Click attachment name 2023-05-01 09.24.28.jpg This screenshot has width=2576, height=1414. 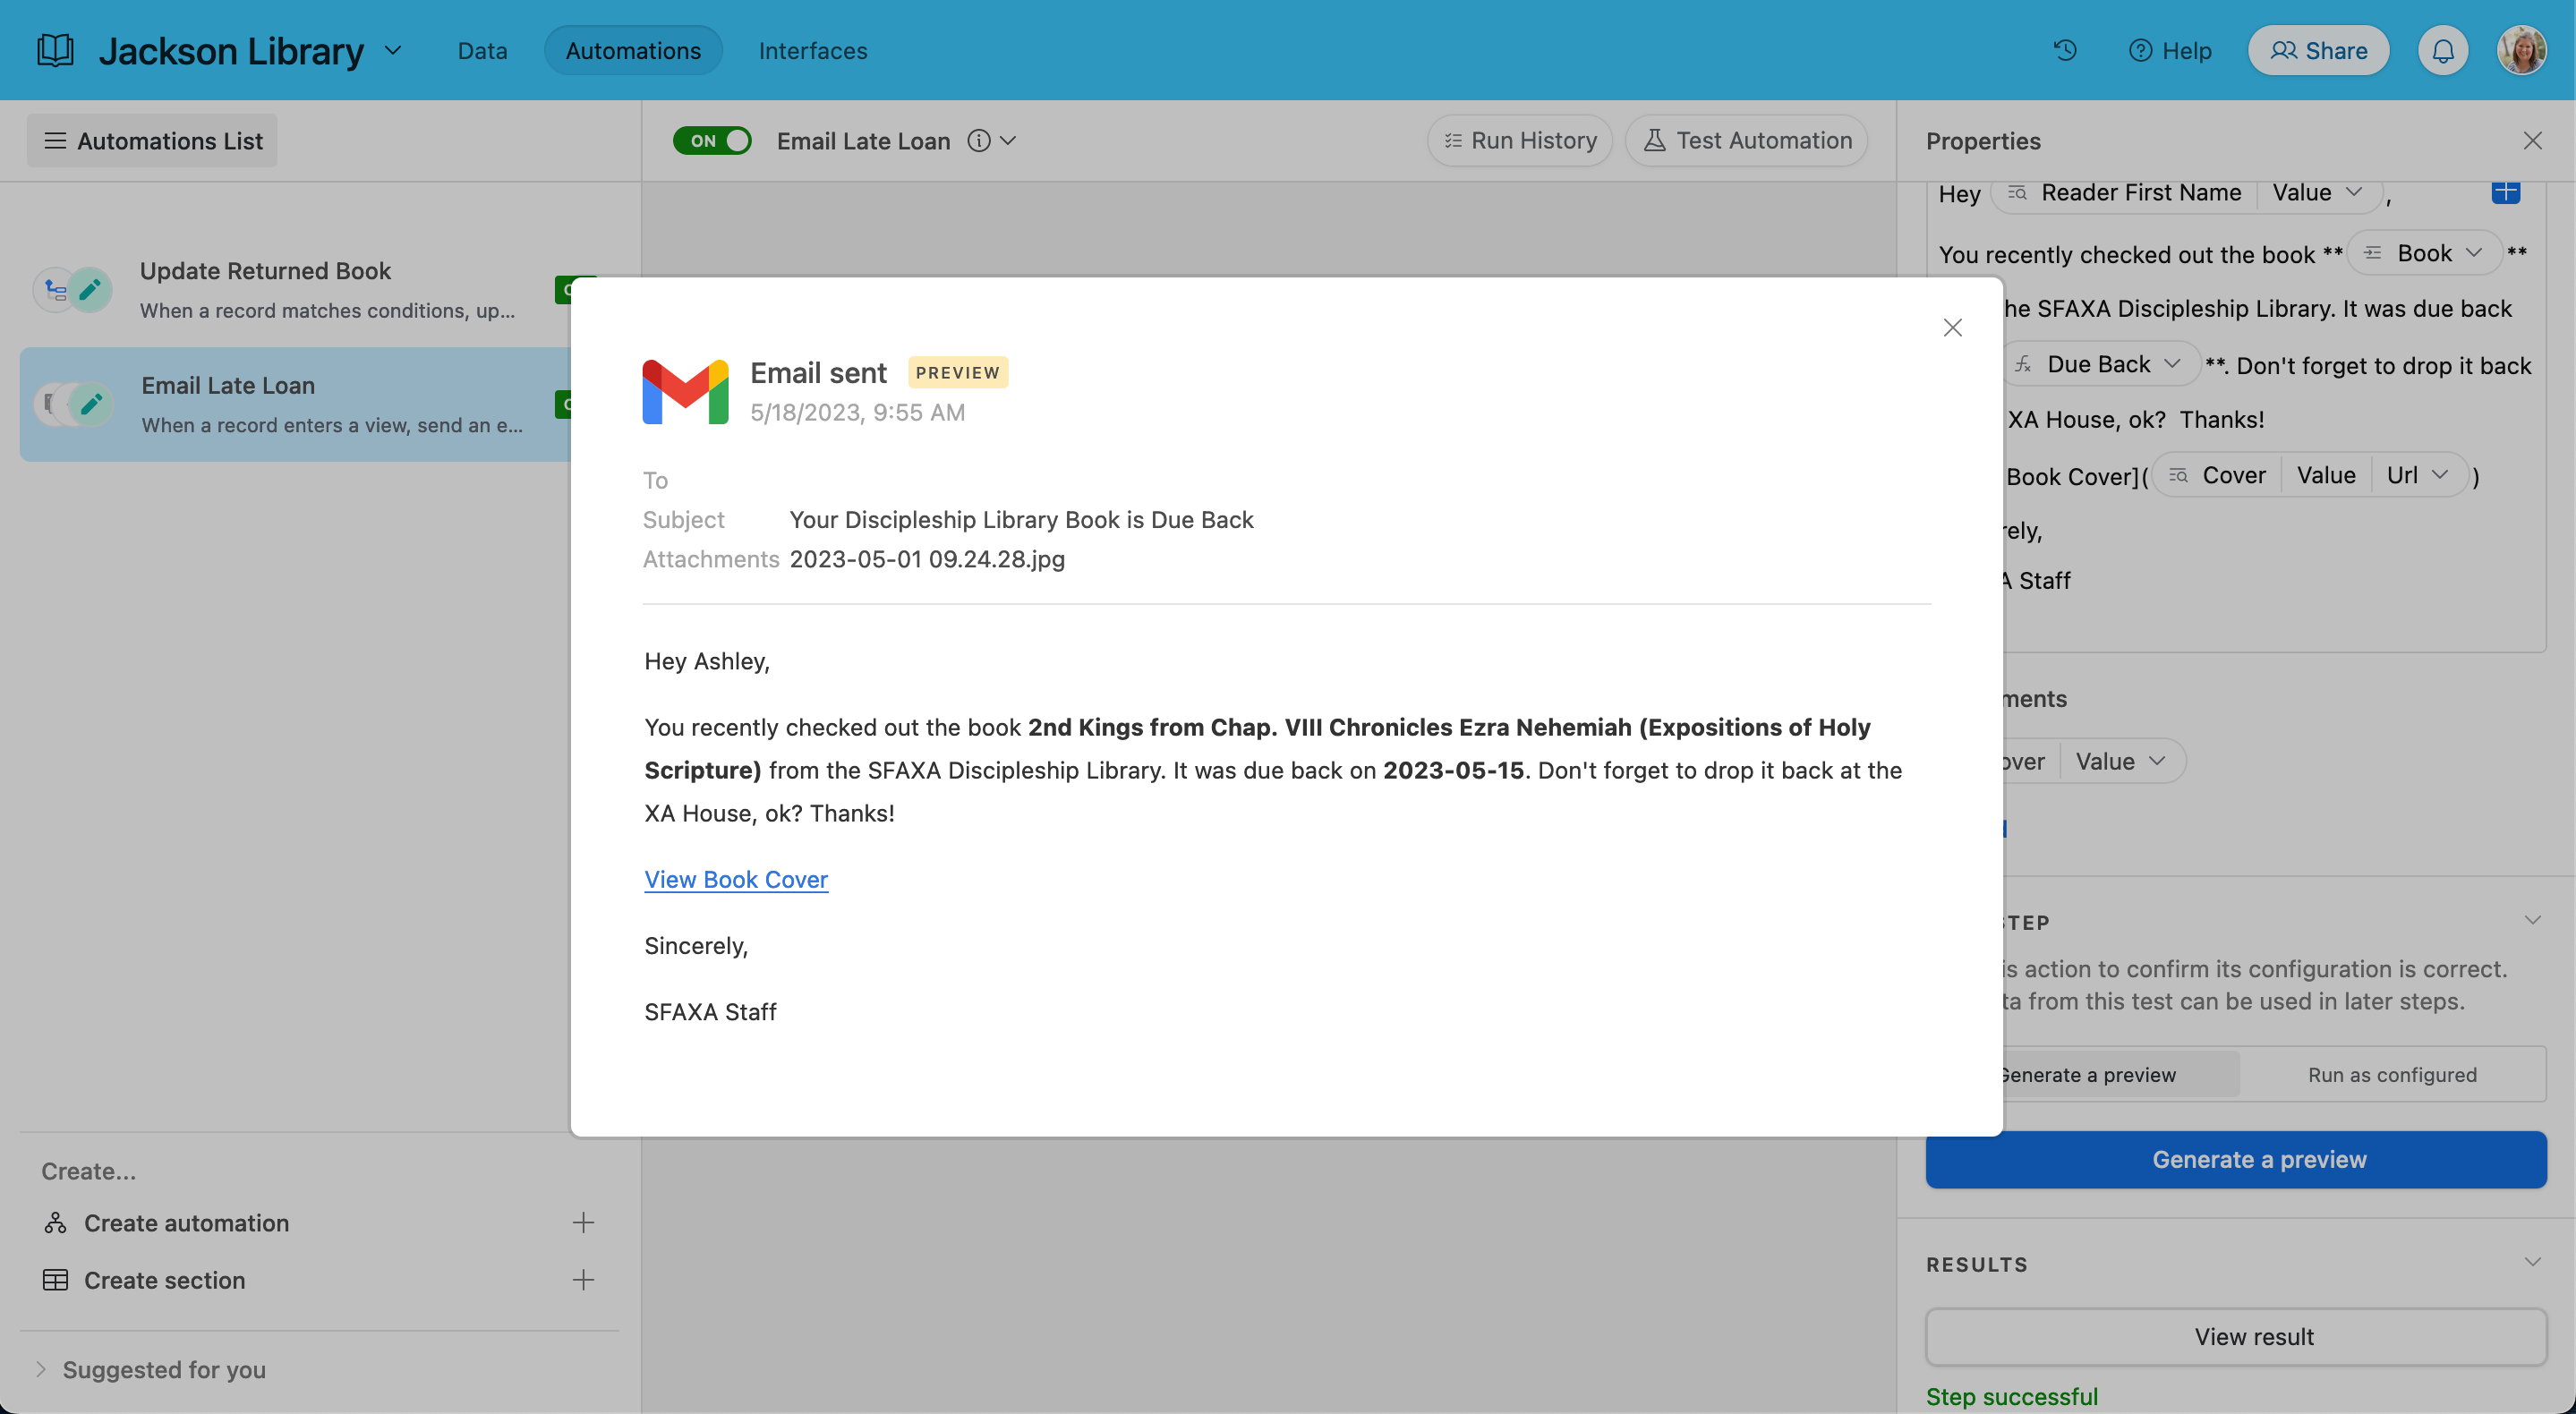927,558
